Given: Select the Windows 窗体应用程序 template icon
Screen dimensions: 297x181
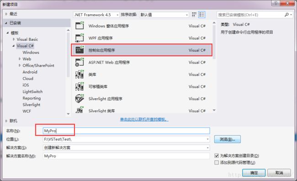Looking at the screenshot, I should (x=80, y=26).
